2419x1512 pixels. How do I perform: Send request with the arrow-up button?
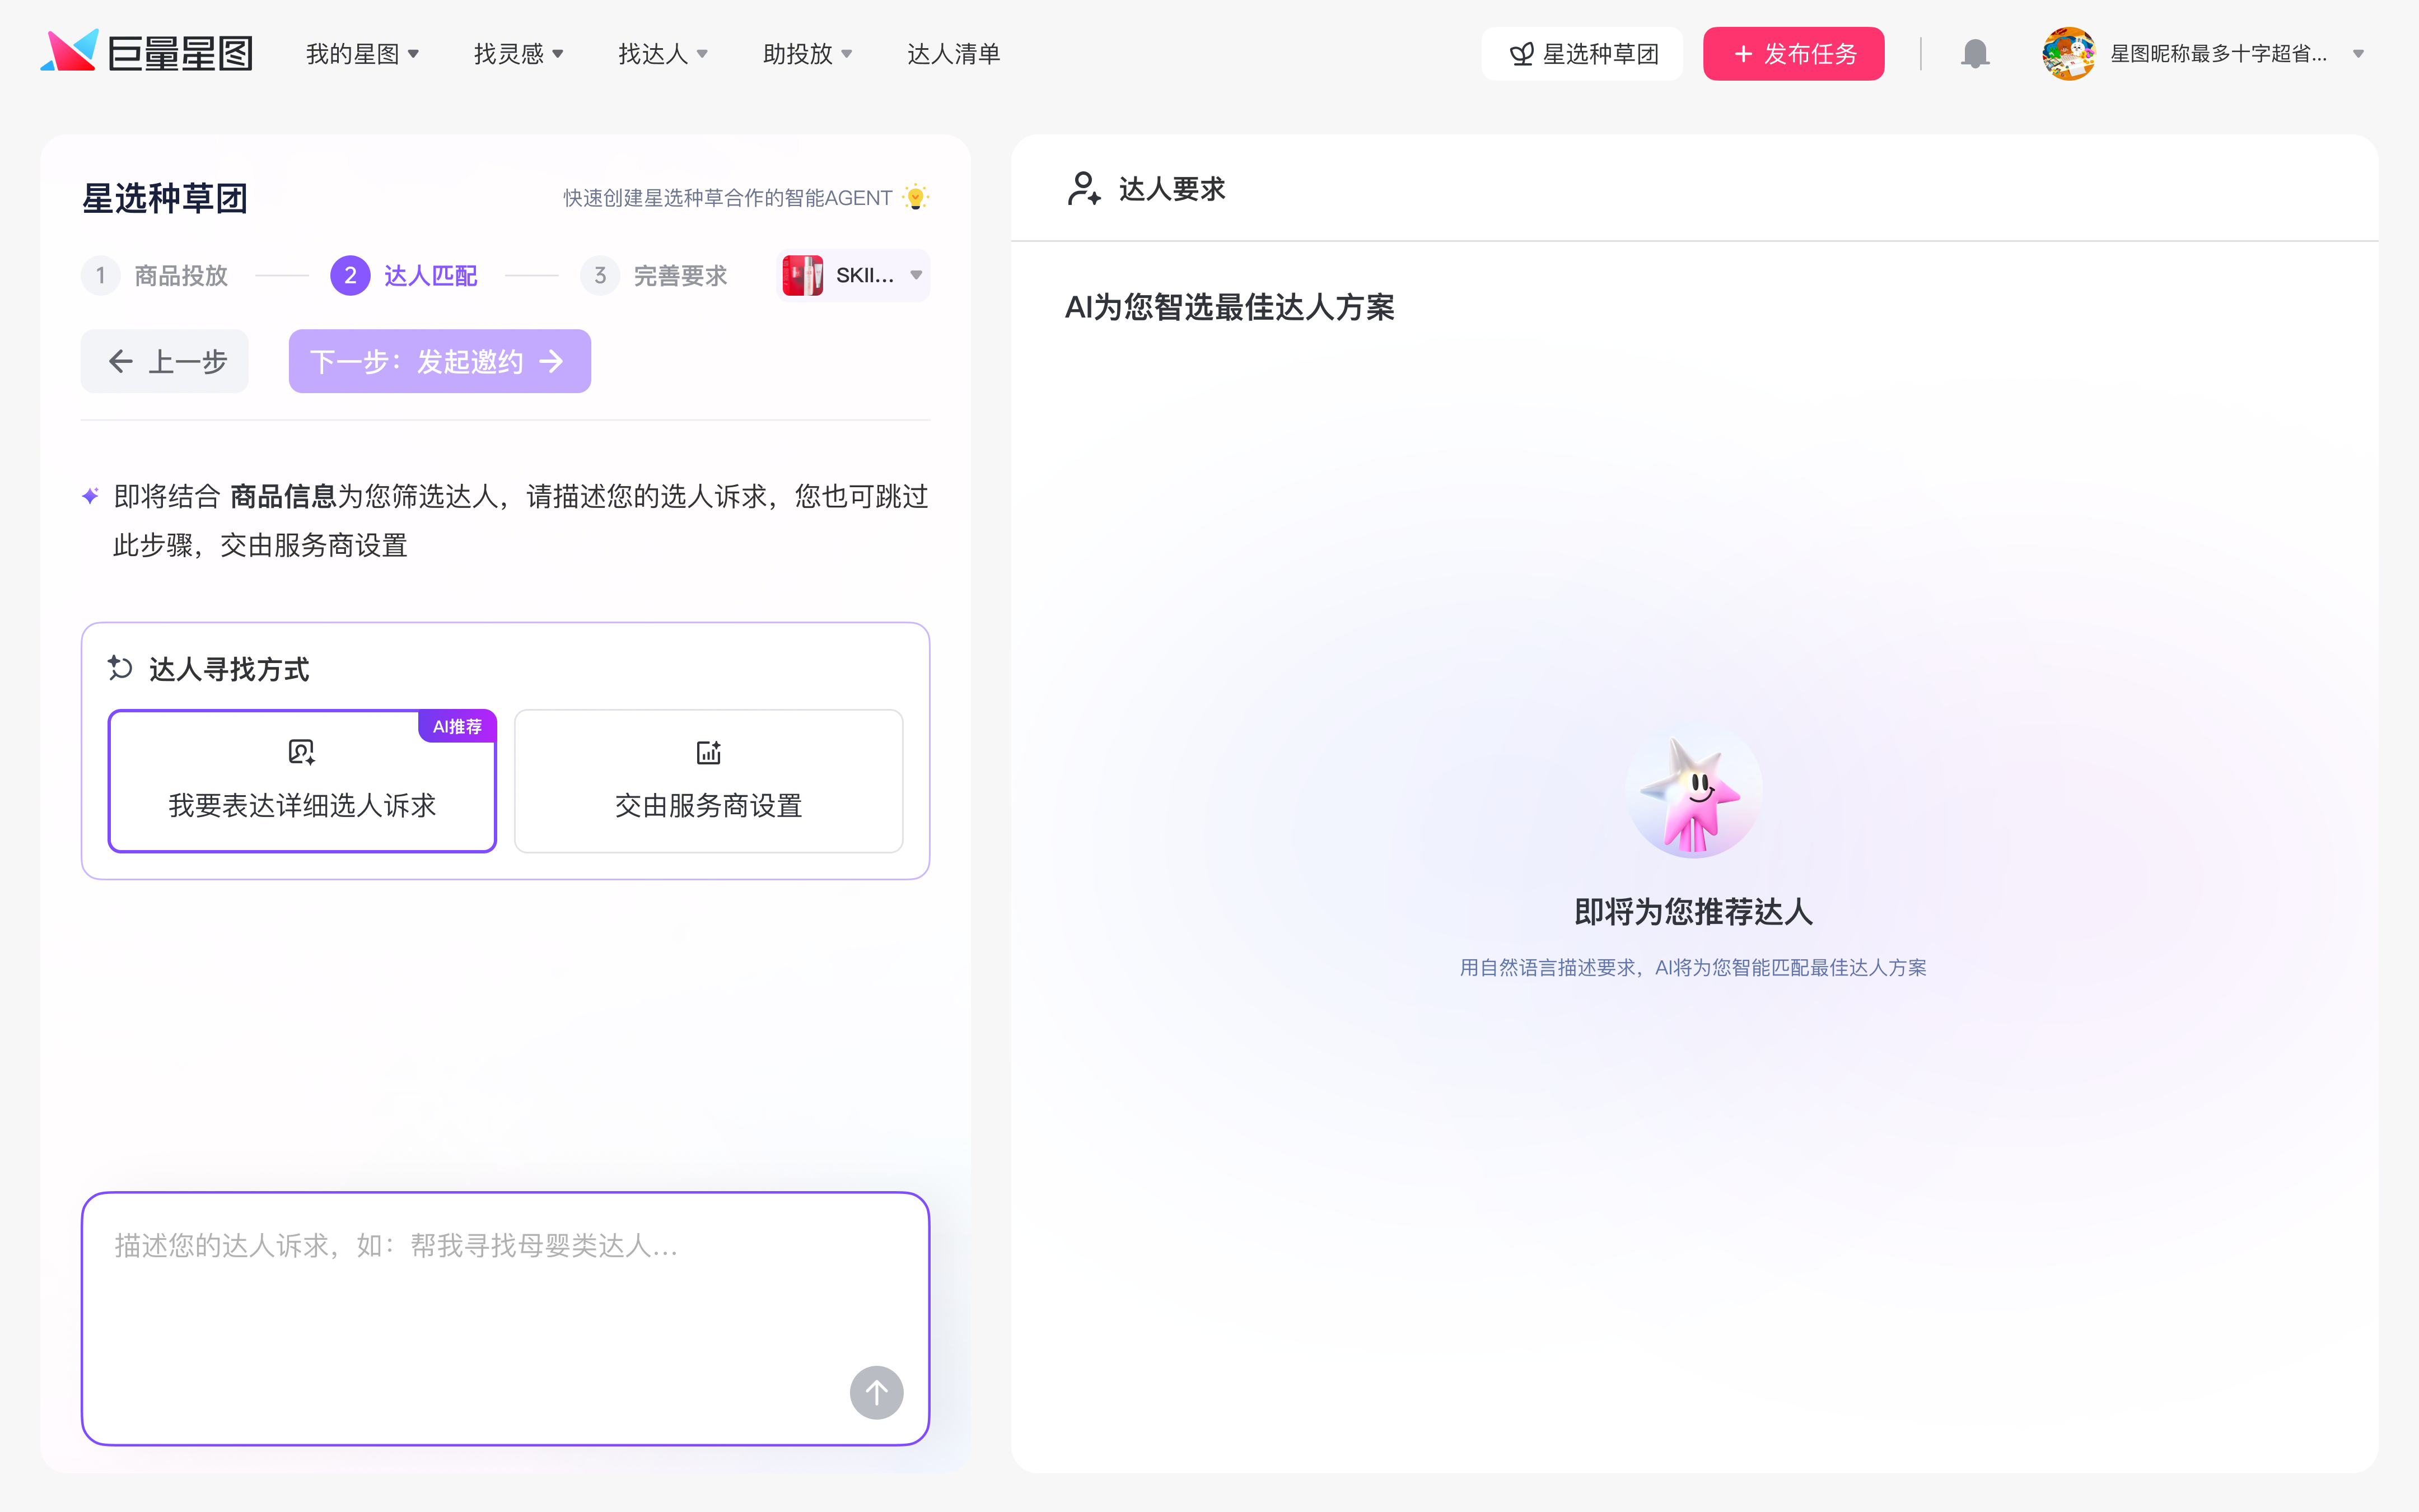pyautogui.click(x=876, y=1392)
